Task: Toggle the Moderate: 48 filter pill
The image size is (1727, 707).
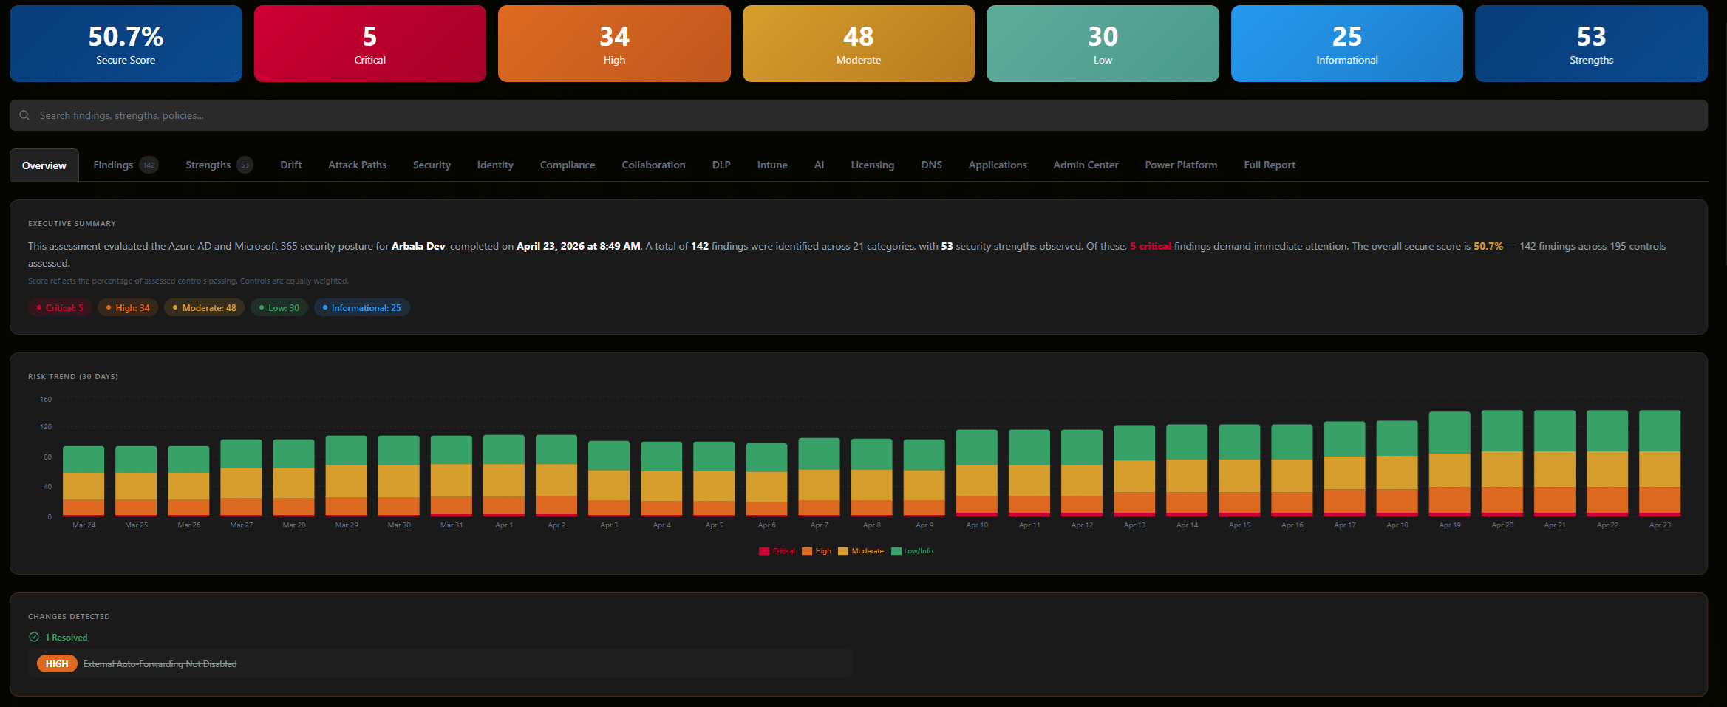Action: coord(204,307)
